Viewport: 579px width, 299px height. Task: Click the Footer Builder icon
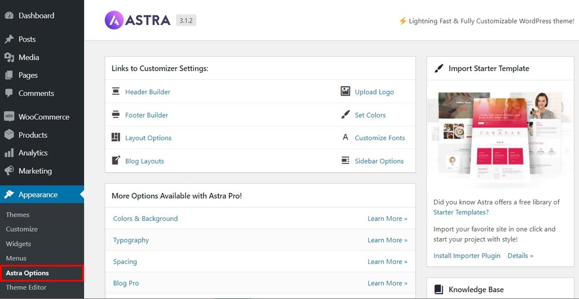pyautogui.click(x=116, y=115)
